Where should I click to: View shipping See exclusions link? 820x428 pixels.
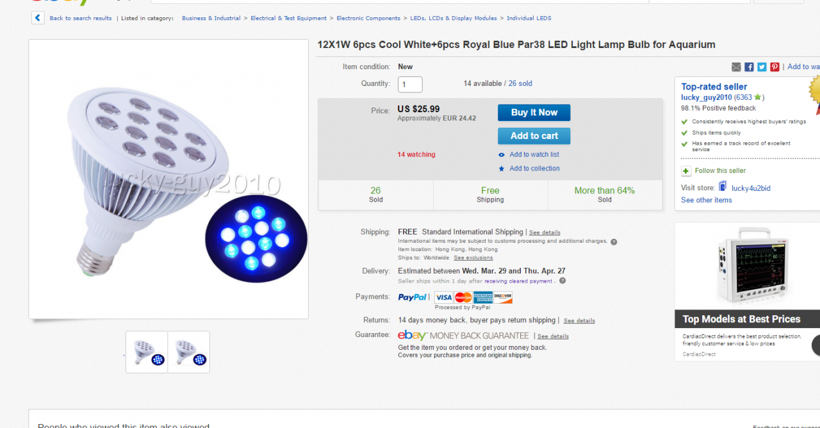[x=473, y=258]
